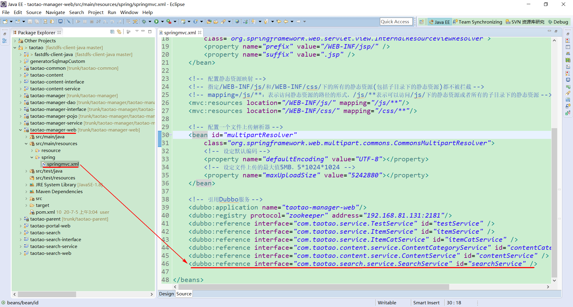
Task: Click the New file toolbar icon
Action: (x=5, y=21)
